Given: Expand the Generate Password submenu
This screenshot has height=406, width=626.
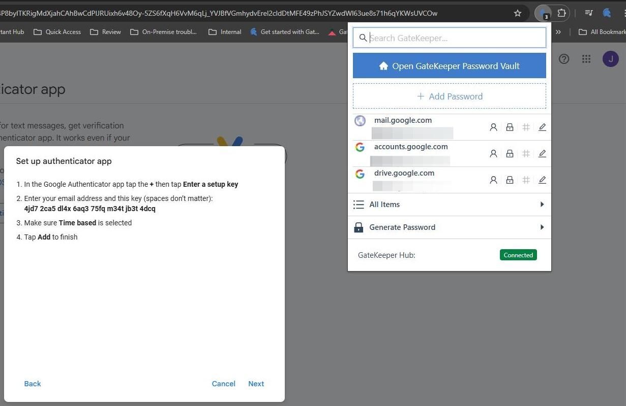Looking at the screenshot, I should 542,227.
